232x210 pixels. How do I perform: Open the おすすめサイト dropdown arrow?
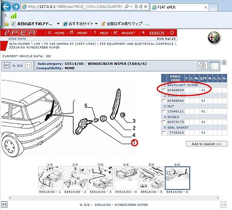point(96,24)
